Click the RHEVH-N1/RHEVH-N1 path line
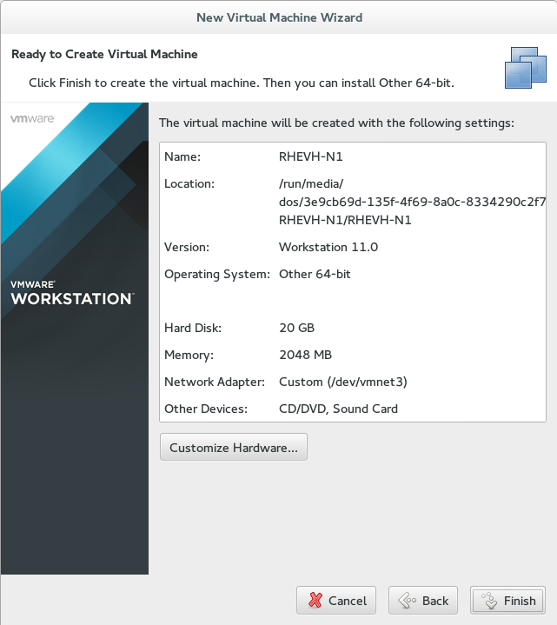The image size is (557, 625). 345,220
